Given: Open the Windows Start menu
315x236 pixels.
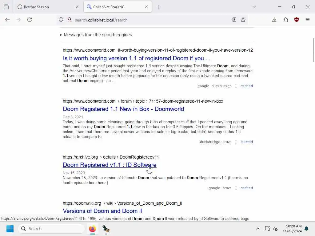Looking at the screenshot, I should 10,229.
